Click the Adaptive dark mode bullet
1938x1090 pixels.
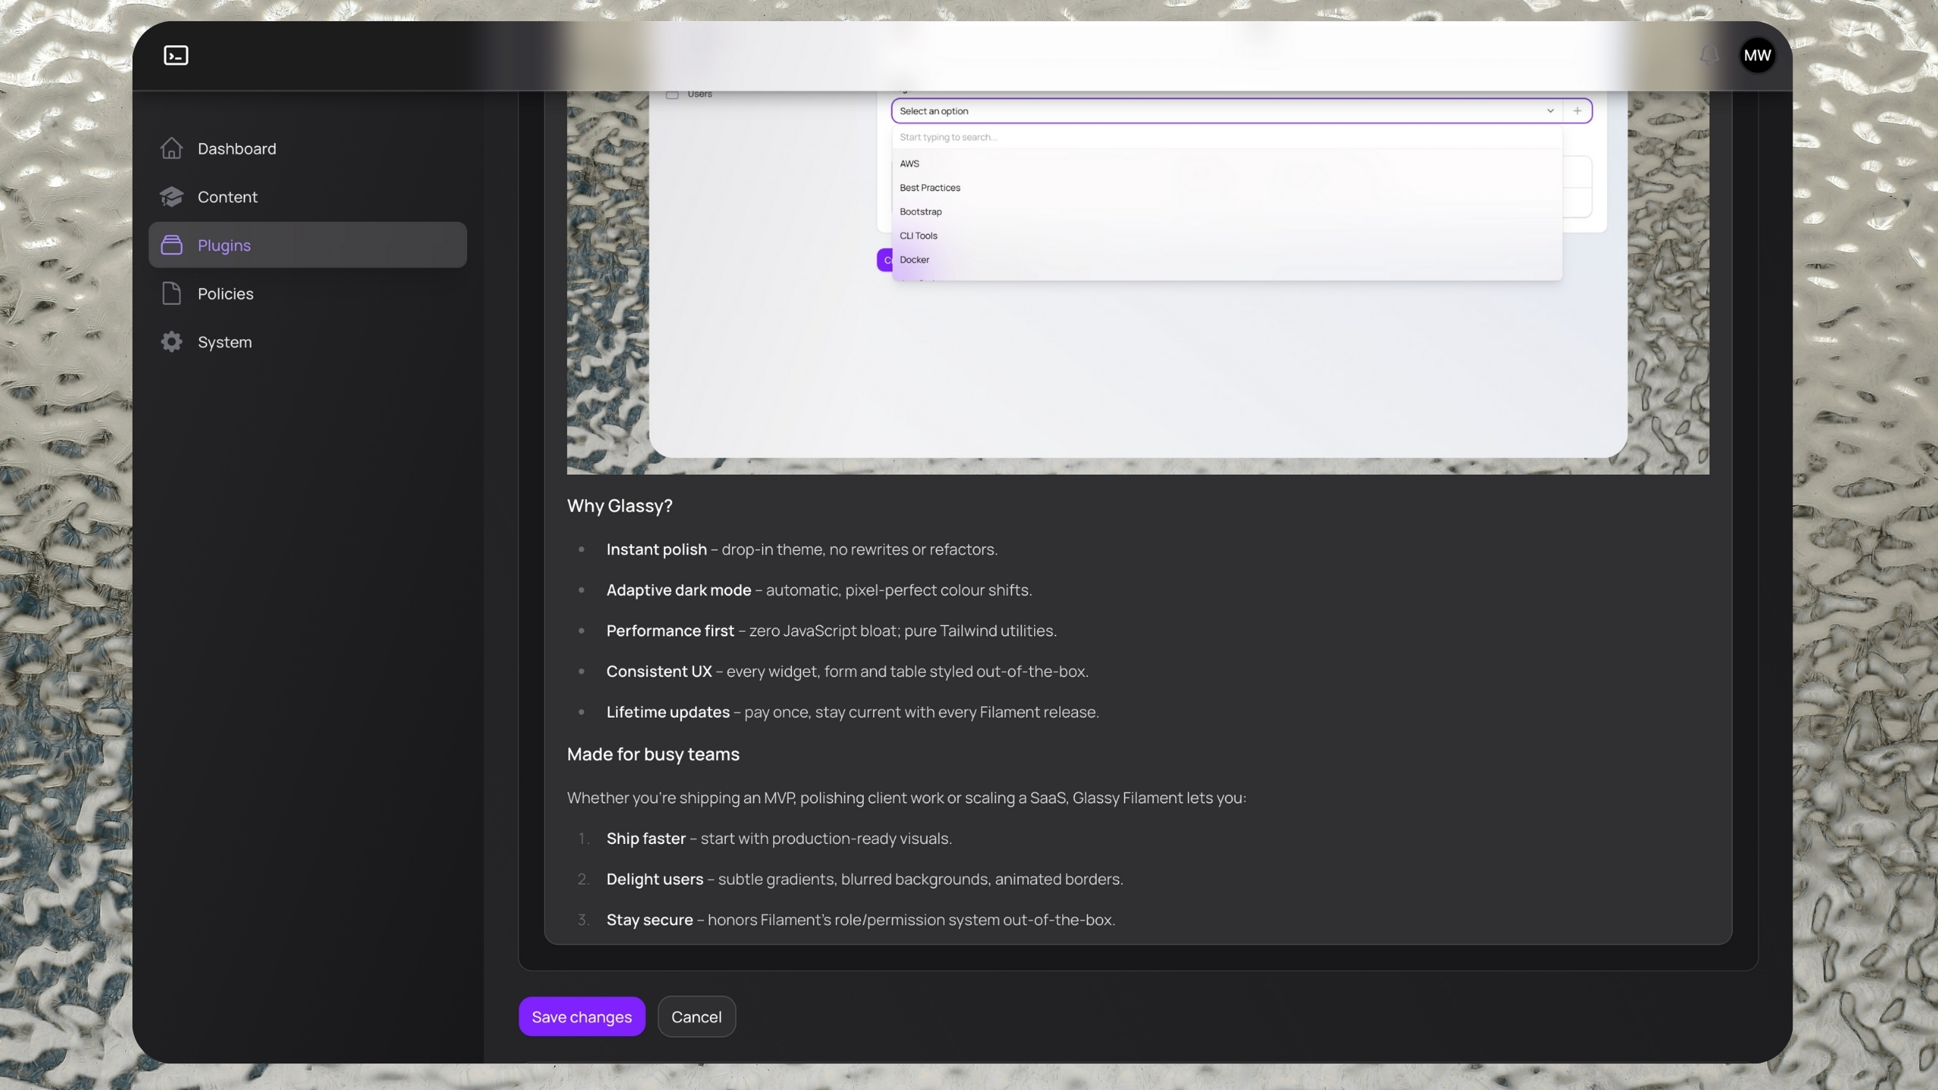[x=819, y=590]
